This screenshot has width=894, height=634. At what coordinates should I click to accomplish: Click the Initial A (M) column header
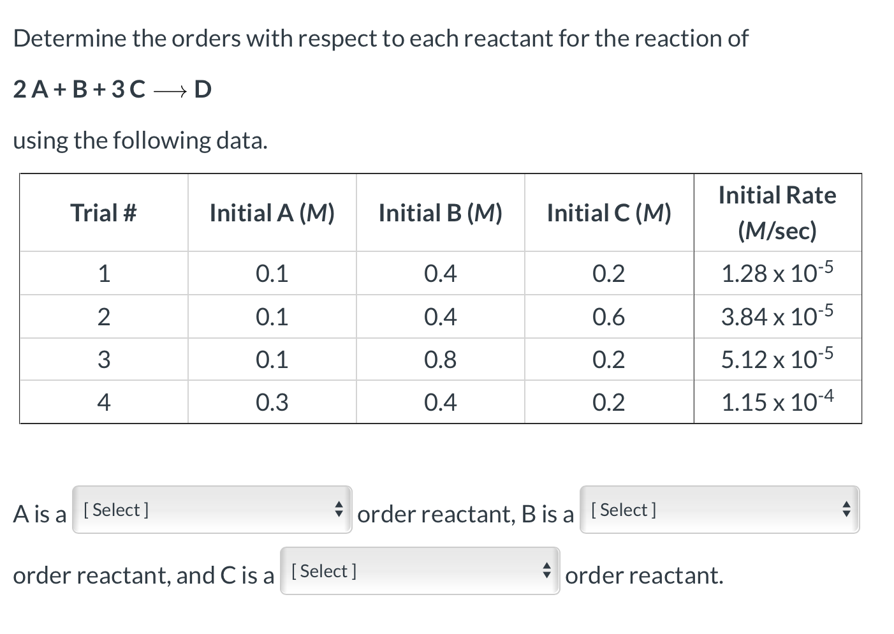click(272, 212)
